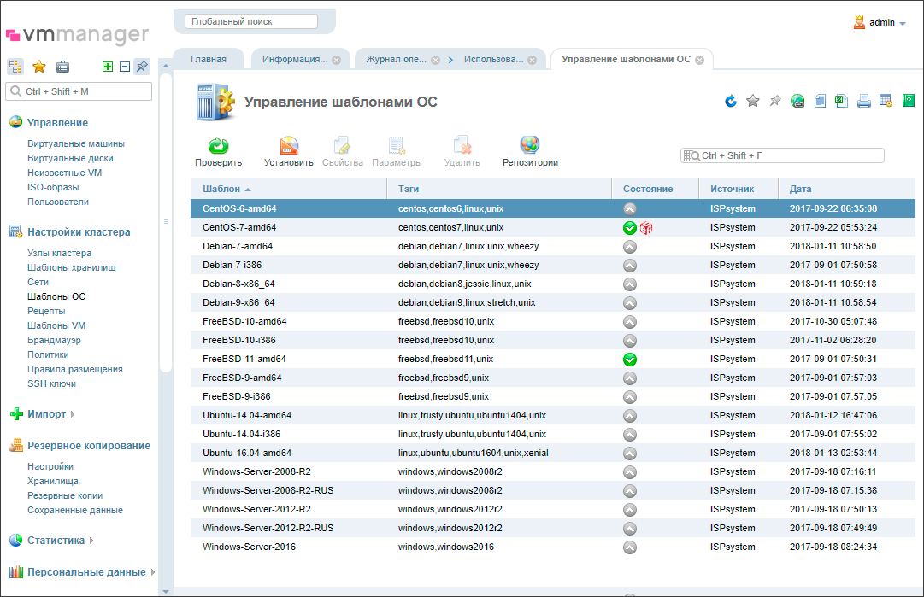924x597 pixels.
Task: Open the help manual icon
Action: [x=908, y=101]
